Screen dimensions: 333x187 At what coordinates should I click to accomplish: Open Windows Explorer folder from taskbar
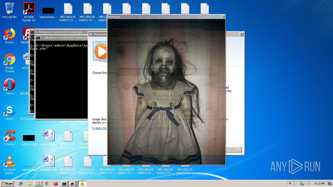(29, 184)
